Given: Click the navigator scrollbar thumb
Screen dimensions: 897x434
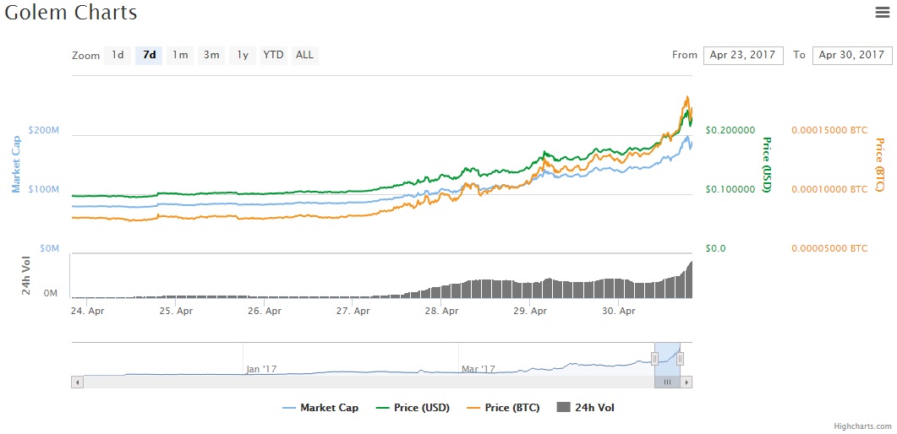Looking at the screenshot, I should [x=667, y=382].
